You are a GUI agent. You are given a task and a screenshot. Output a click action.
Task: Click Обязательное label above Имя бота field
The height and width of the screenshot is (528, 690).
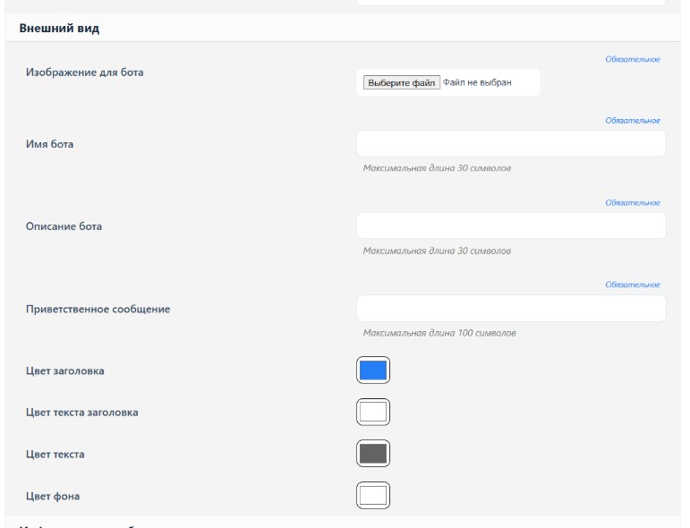click(x=633, y=121)
